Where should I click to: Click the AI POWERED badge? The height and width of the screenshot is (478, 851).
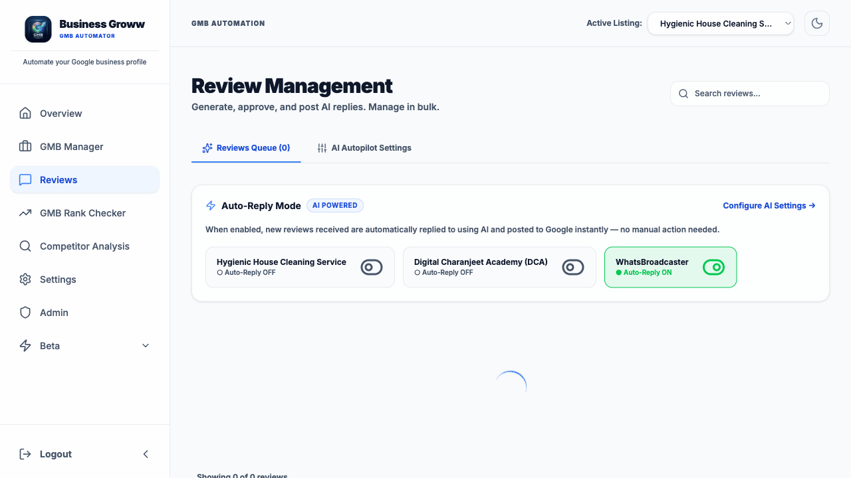335,206
